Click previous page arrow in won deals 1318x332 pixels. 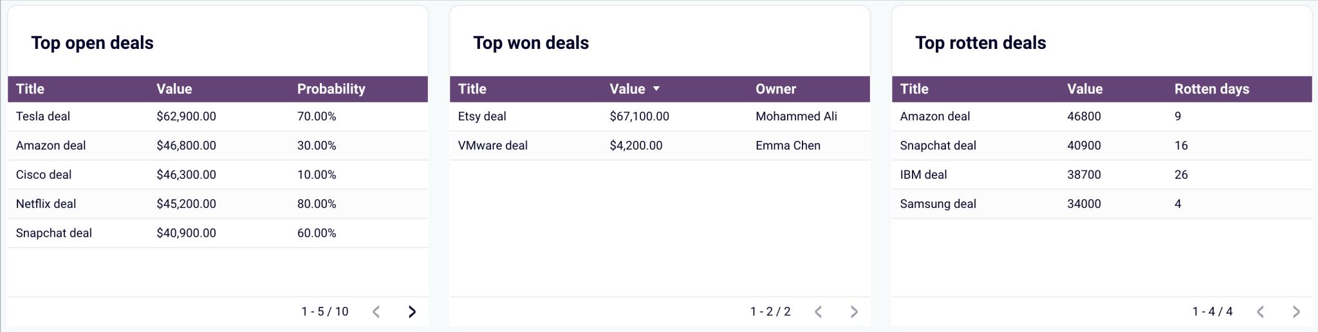(x=819, y=312)
